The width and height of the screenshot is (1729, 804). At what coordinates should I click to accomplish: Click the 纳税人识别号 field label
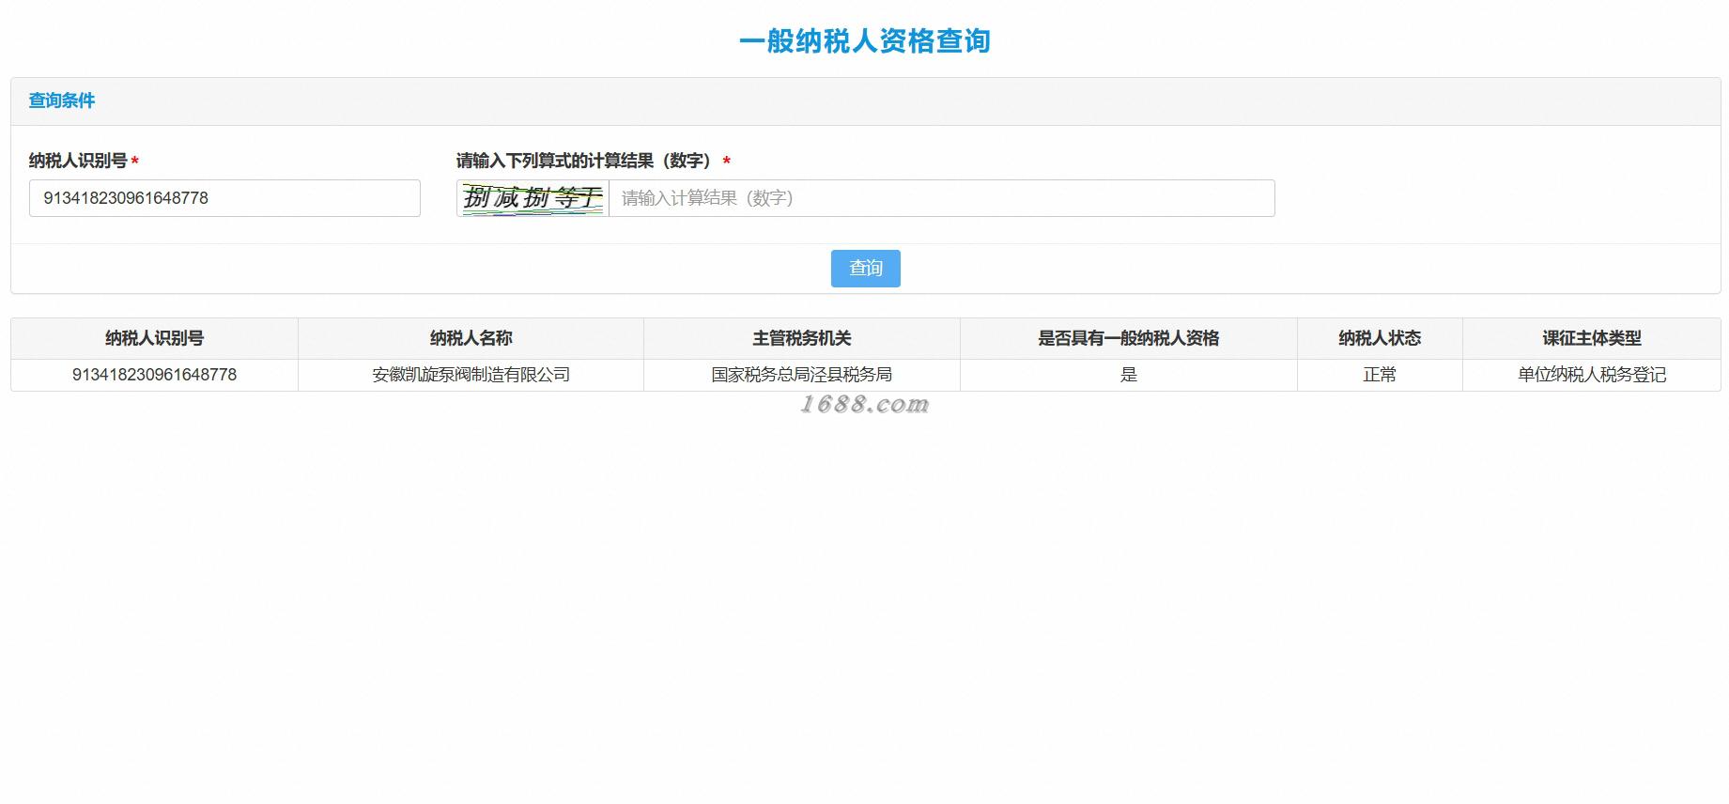click(x=78, y=161)
